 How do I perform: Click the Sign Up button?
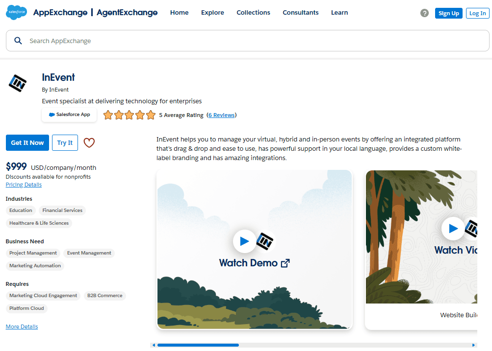[x=448, y=13]
